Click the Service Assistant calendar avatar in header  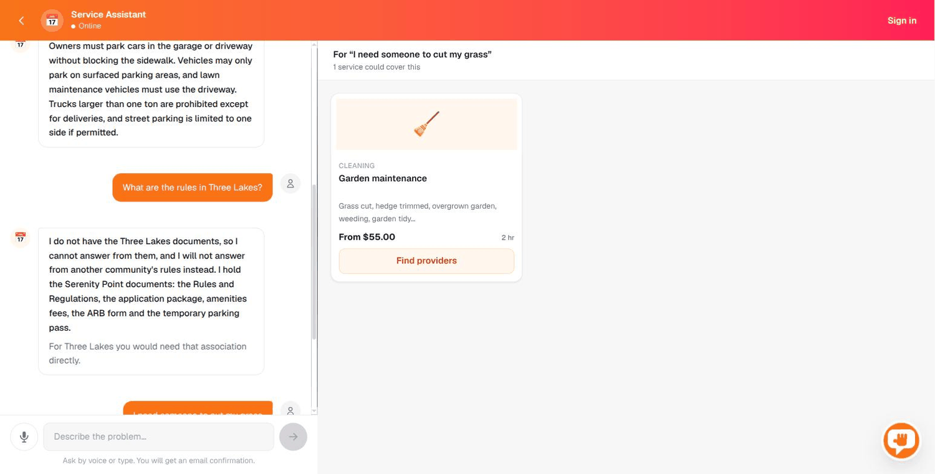(52, 21)
